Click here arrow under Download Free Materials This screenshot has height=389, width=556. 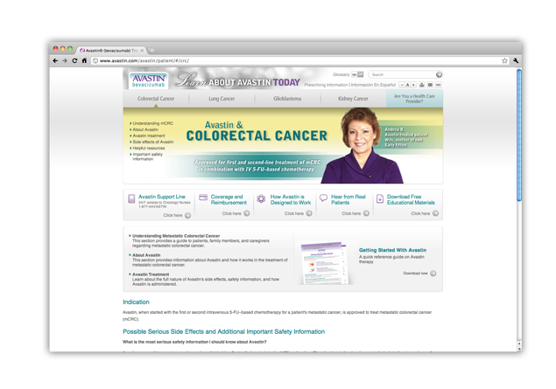click(435, 213)
